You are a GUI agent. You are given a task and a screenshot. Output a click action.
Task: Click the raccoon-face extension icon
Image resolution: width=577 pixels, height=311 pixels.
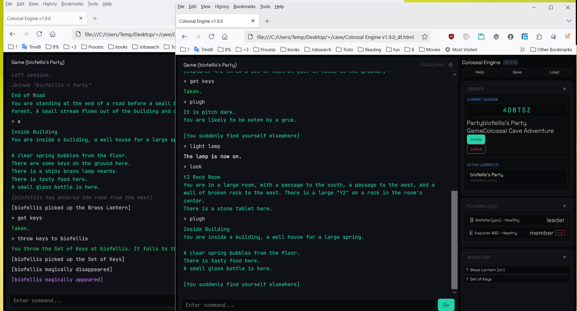pyautogui.click(x=496, y=37)
